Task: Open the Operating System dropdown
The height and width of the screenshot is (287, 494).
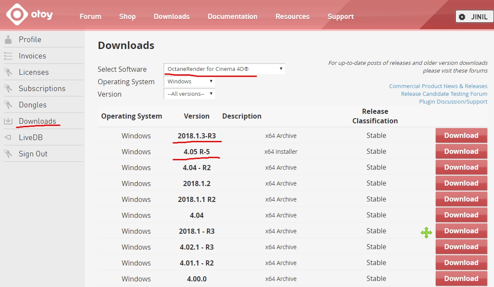Action: (189, 81)
